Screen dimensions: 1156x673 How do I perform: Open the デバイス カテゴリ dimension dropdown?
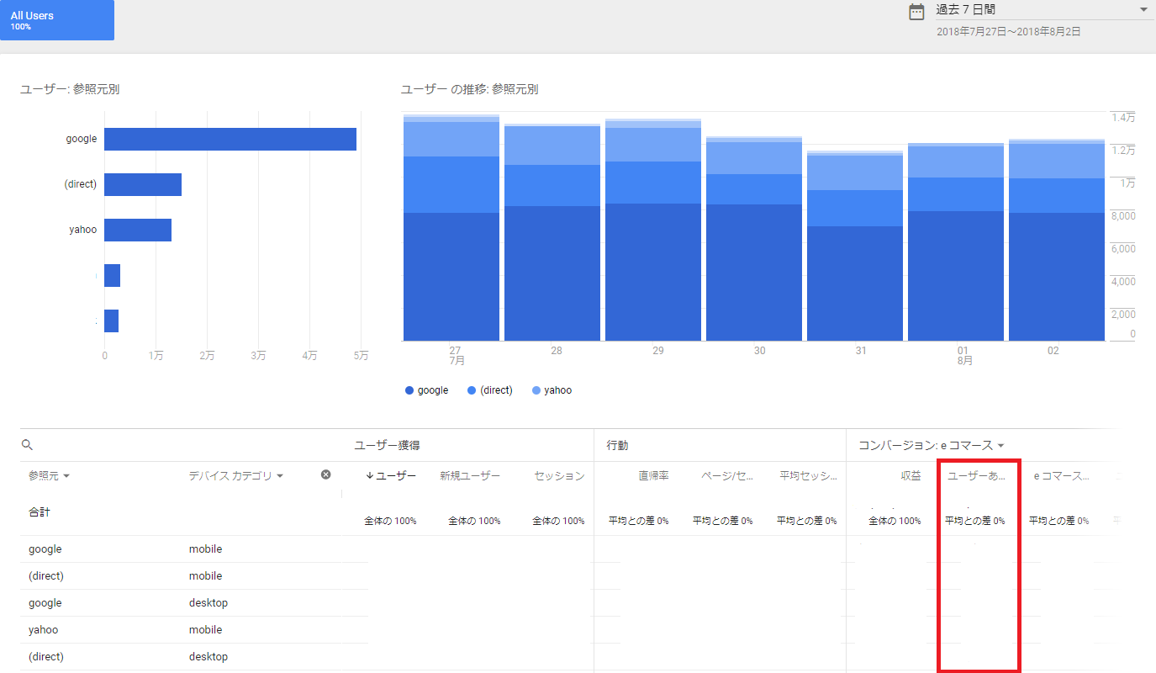pos(236,476)
